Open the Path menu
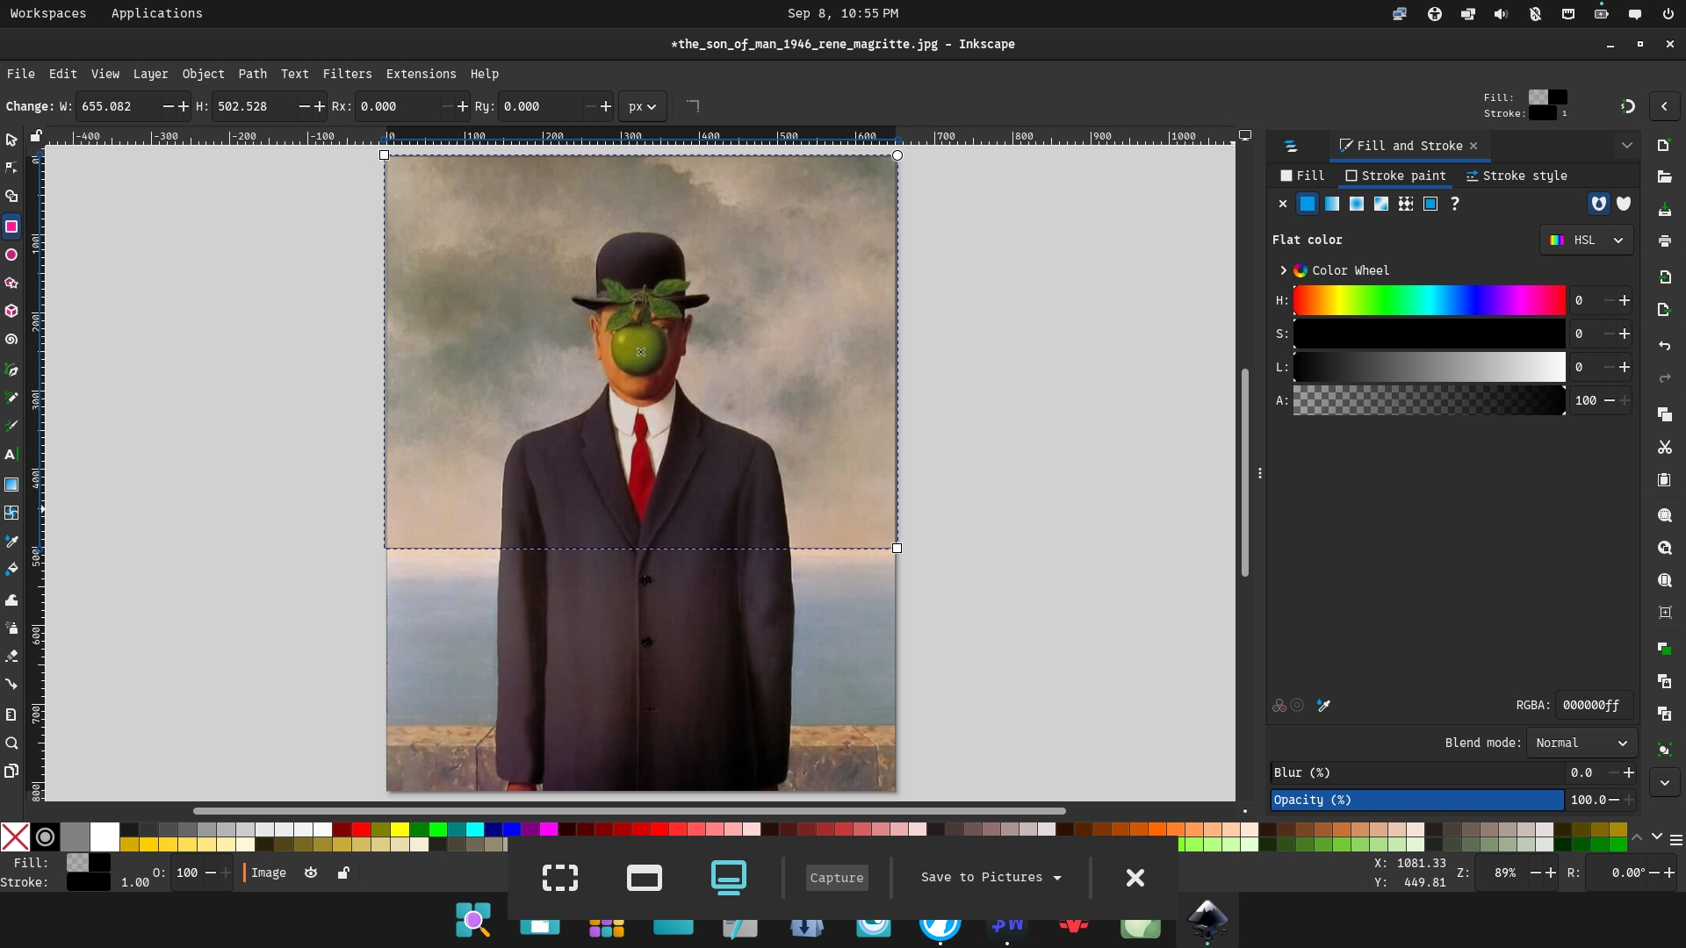This screenshot has width=1686, height=948. (252, 75)
